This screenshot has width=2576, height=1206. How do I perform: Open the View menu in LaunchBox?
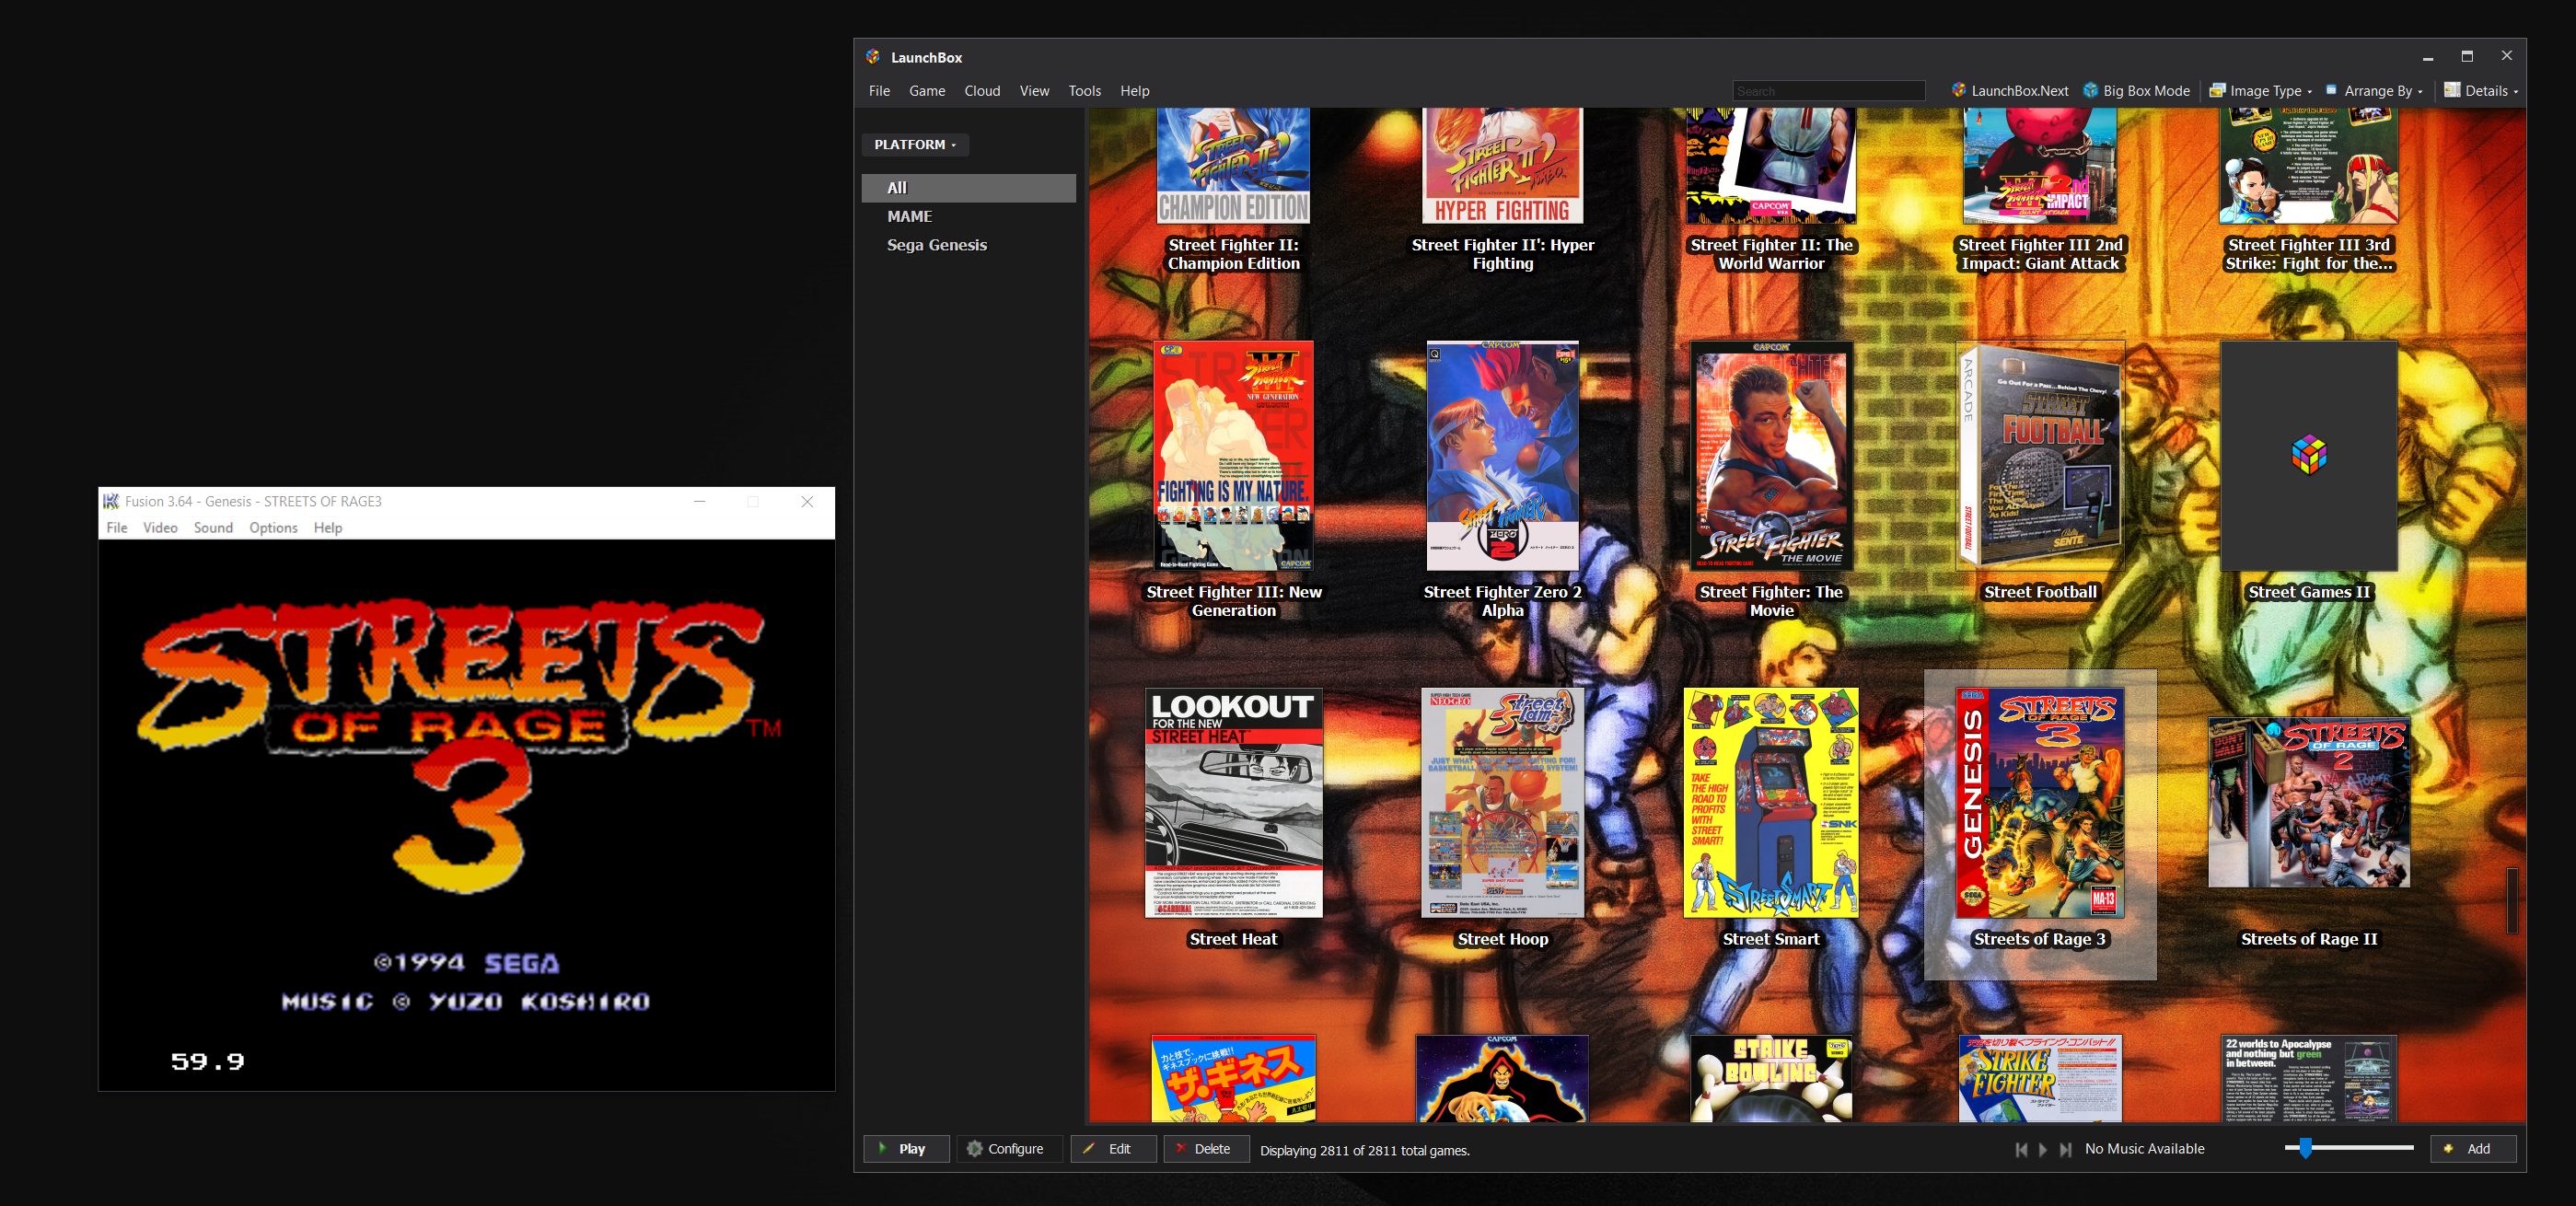click(x=1034, y=90)
